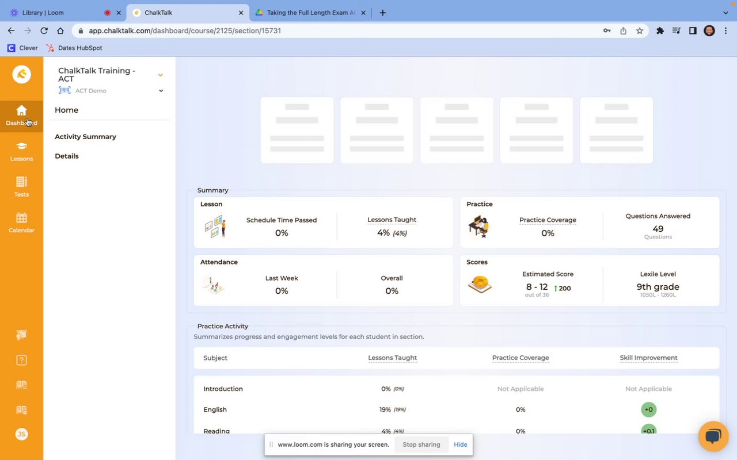Screen dimensions: 737x460
Task: Expand the ACT Demo section dropdown
Action: click(161, 90)
